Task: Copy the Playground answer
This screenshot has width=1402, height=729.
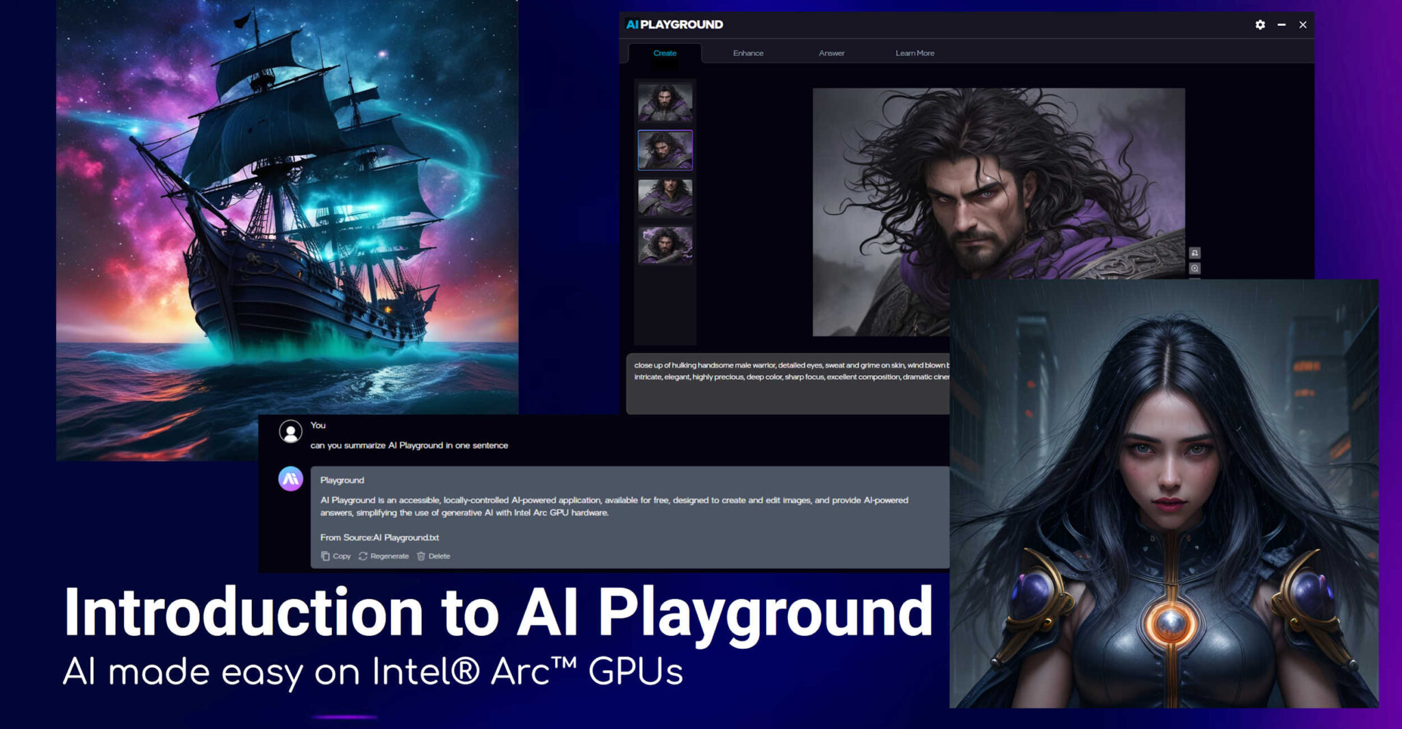Action: pyautogui.click(x=336, y=556)
